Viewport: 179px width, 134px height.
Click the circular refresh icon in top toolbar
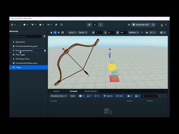62,25
